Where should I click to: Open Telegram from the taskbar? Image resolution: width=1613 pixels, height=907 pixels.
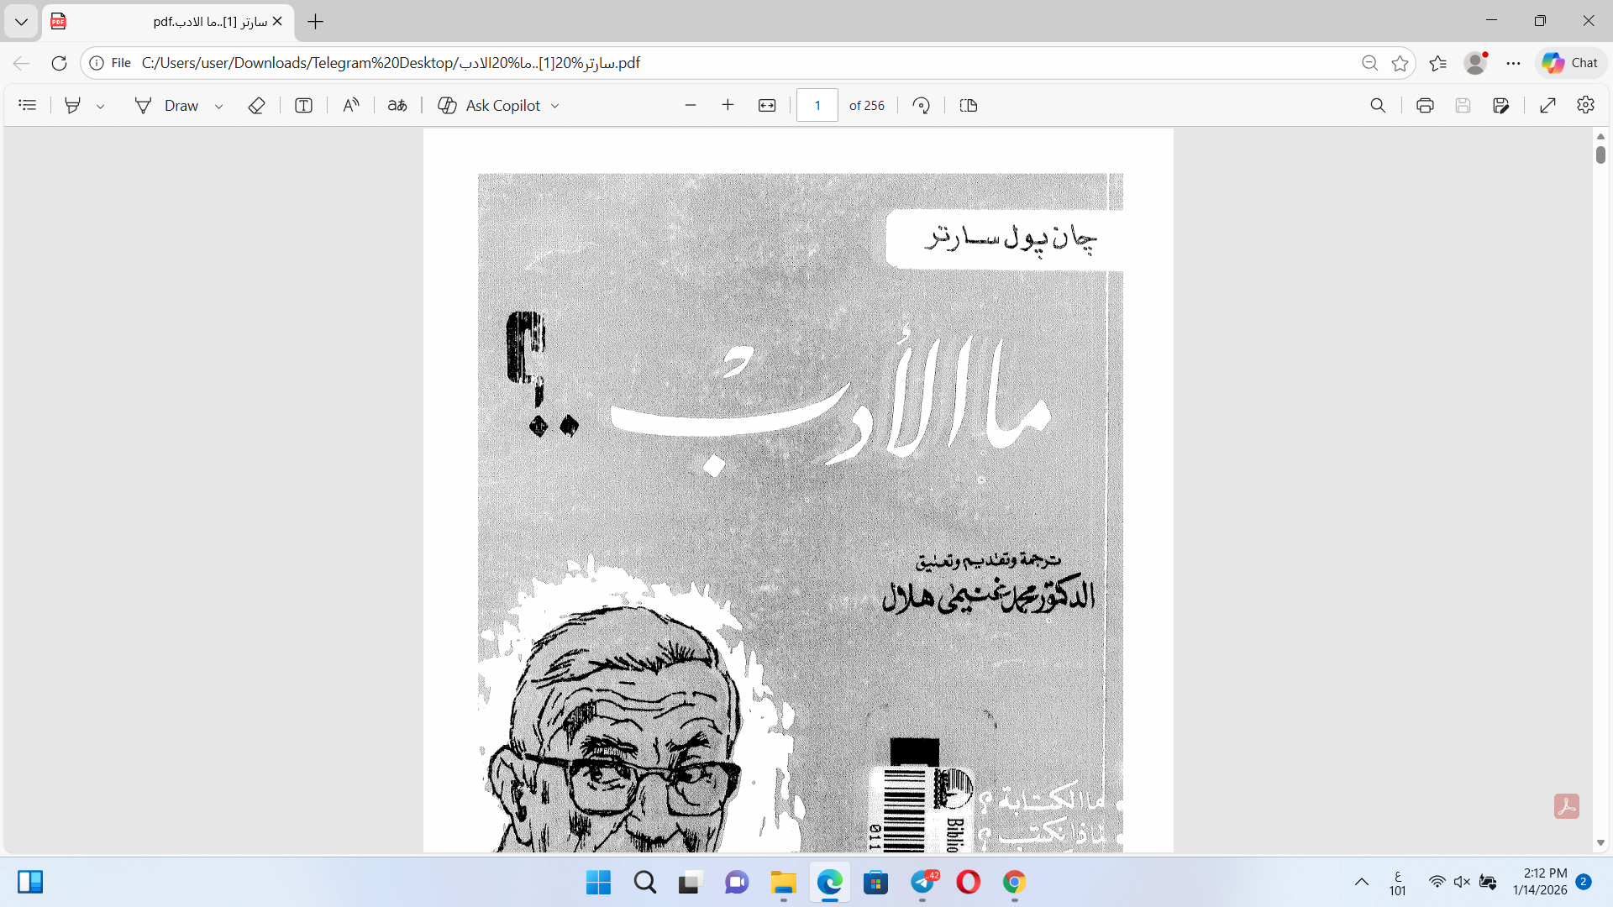[x=923, y=882]
